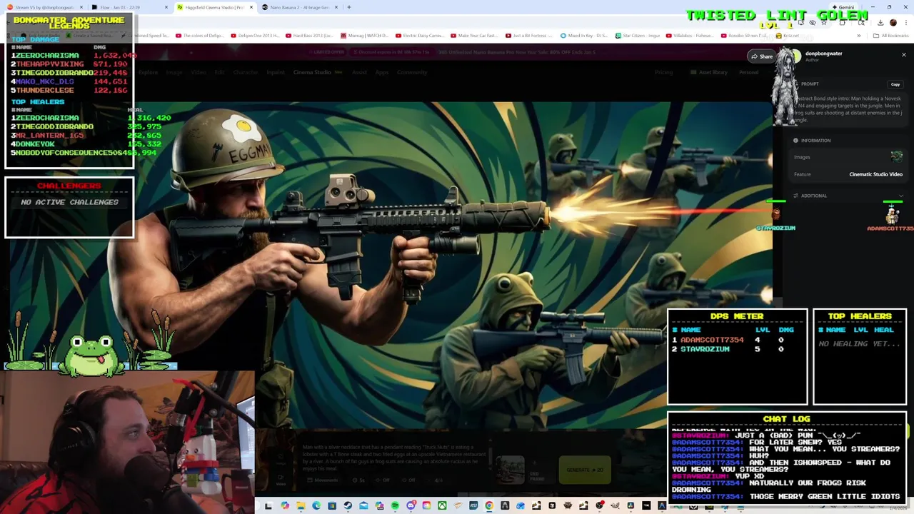Open Explore in site navigation

click(x=148, y=72)
